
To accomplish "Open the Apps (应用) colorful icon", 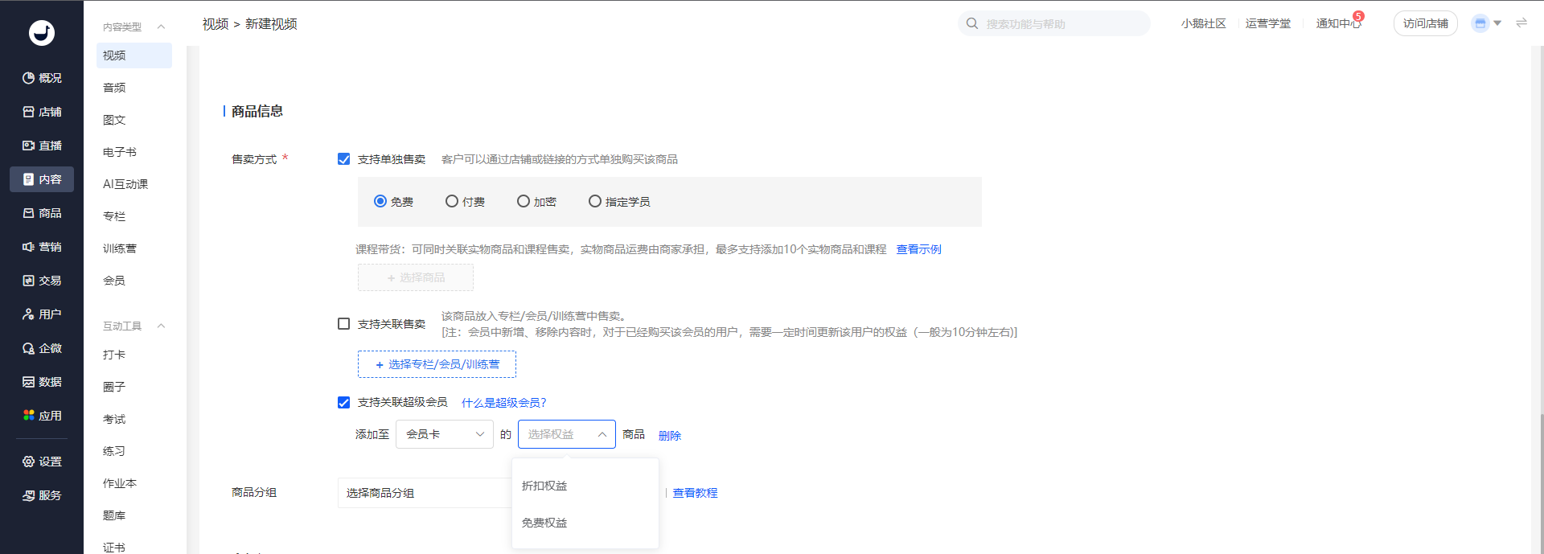I will (29, 416).
